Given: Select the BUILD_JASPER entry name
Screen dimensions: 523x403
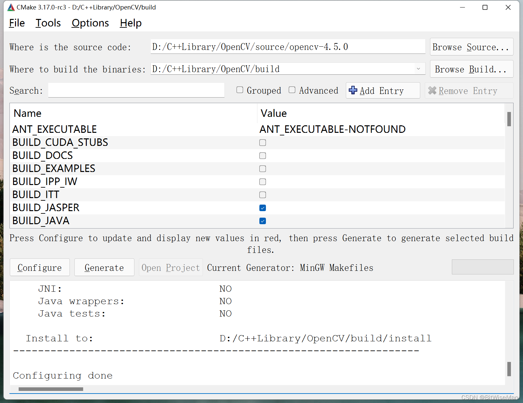Looking at the screenshot, I should click(x=46, y=208).
